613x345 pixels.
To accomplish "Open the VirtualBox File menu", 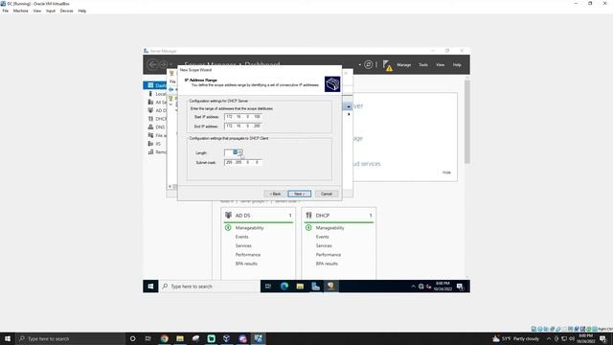I will (6, 11).
